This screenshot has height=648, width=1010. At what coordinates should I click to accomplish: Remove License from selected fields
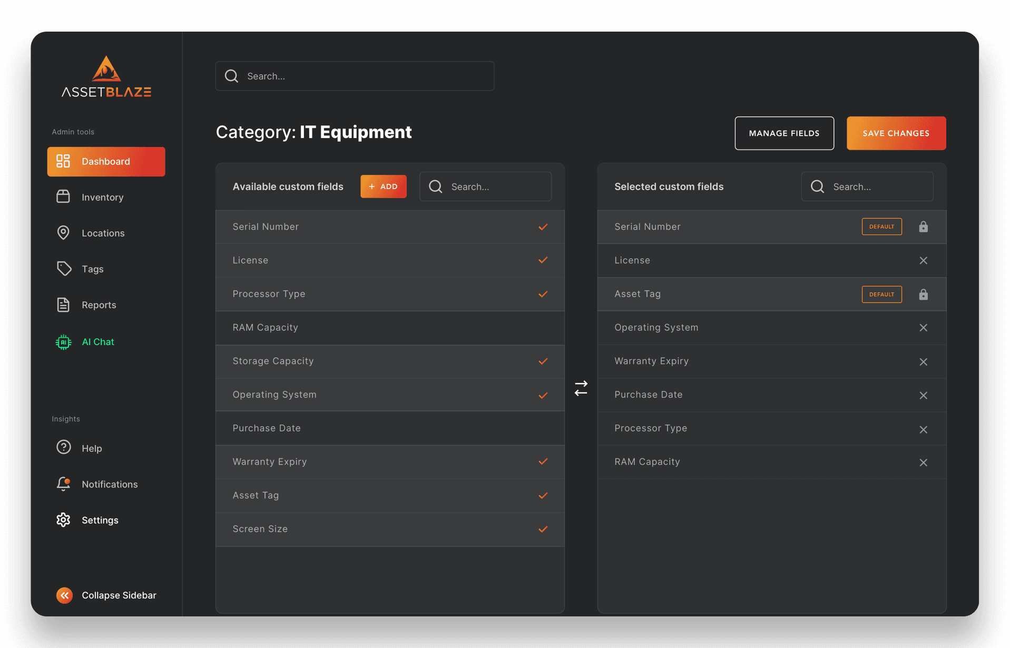pos(923,260)
